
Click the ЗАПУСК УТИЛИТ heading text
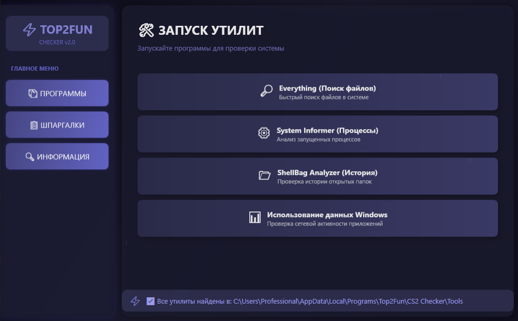(211, 31)
